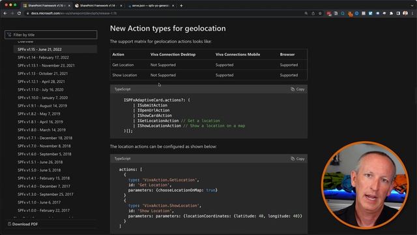Image resolution: width=417 pixels, height=235 pixels.
Task: Reload the docs page
Action: pyautogui.click(x=19, y=13)
